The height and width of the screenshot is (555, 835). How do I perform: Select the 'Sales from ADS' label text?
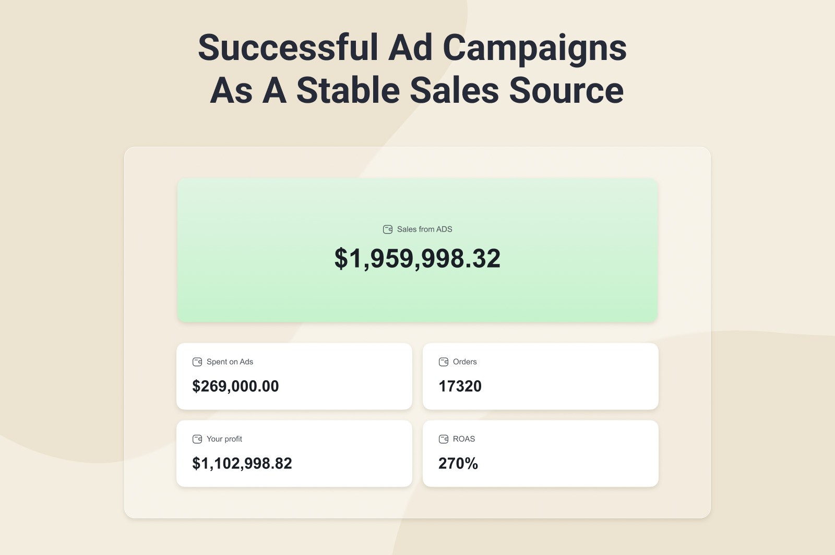click(424, 230)
